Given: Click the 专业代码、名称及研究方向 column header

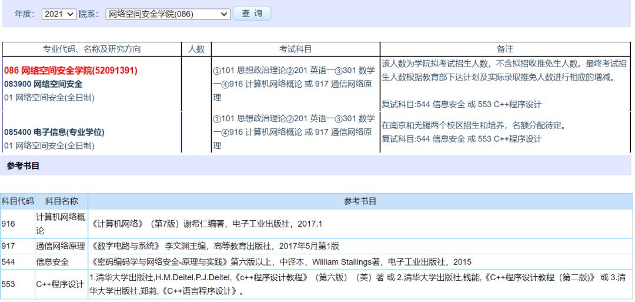Looking at the screenshot, I should pos(92,49).
